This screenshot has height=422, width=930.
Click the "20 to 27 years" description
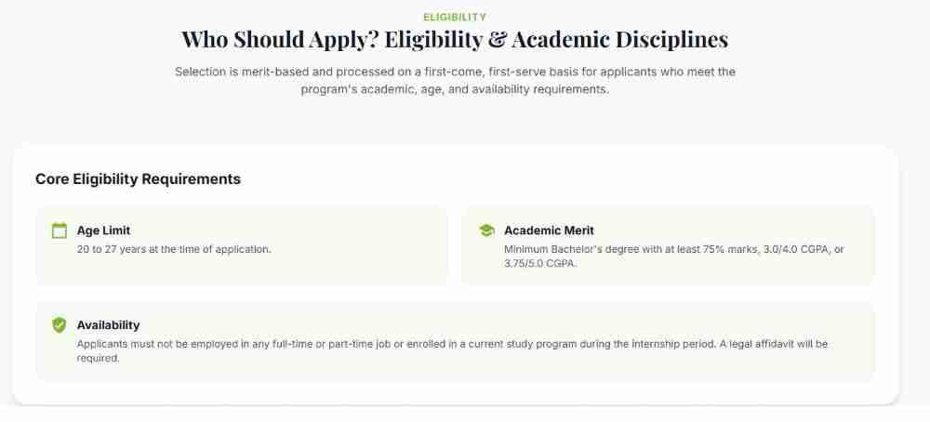coord(174,249)
